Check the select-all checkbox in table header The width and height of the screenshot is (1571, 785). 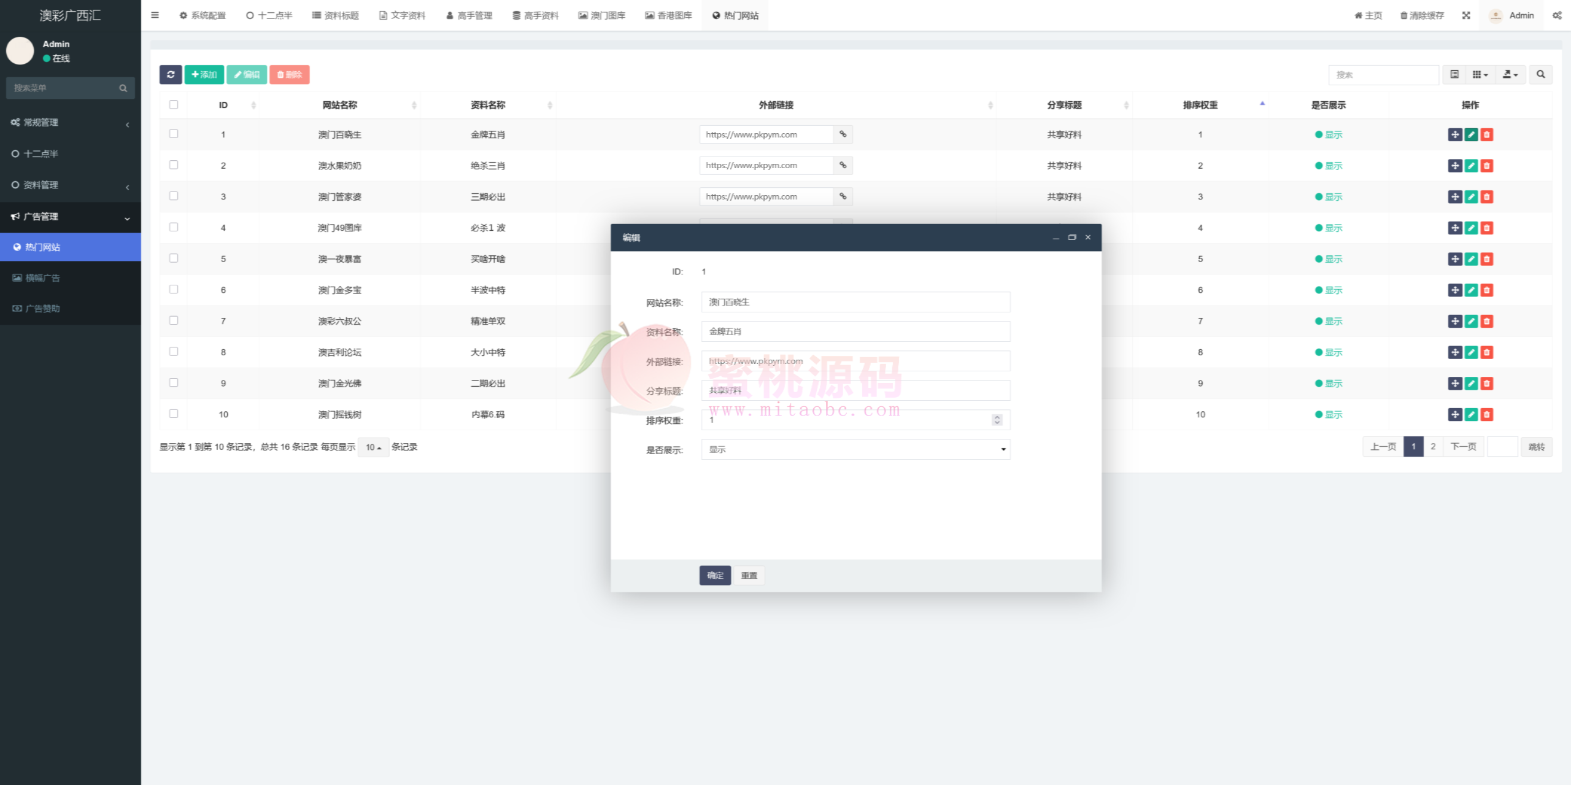click(174, 105)
